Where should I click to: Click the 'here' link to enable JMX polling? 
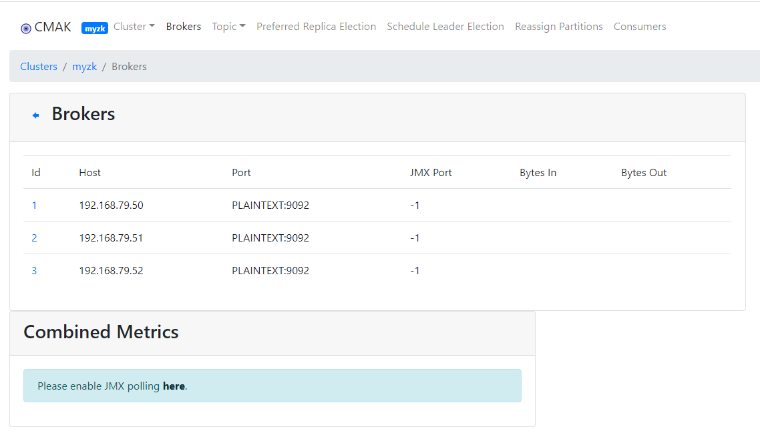[x=174, y=386]
